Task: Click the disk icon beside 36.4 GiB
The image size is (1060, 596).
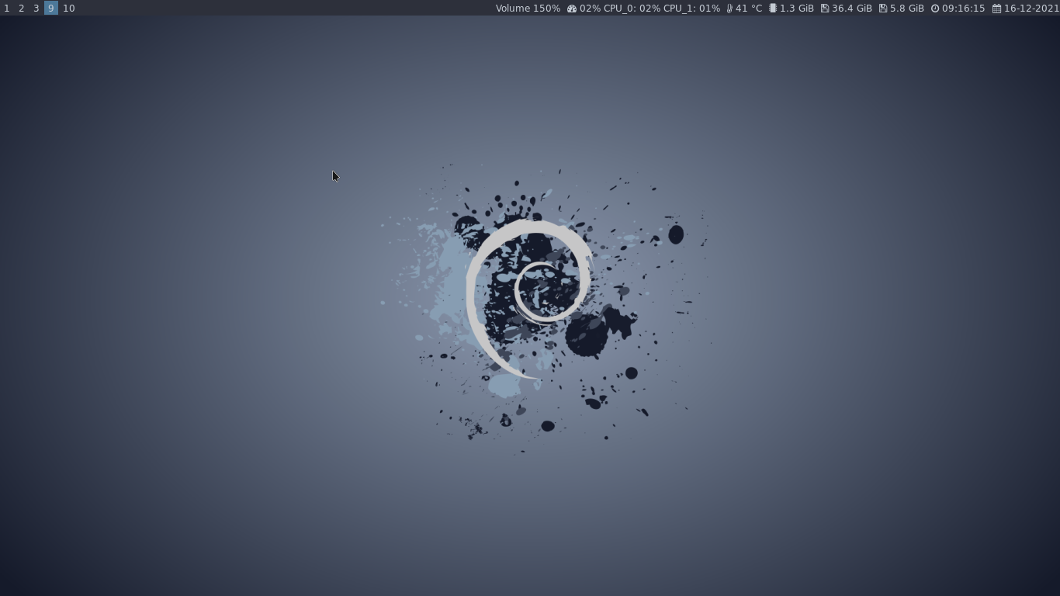Action: 825,8
